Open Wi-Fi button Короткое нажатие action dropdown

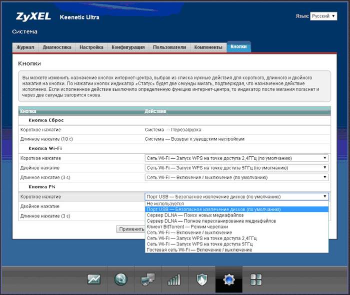236,158
